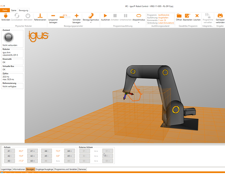The height and width of the screenshot is (177, 225).
Task: Open a program with the Öffnen folder icon
Action: click(179, 16)
